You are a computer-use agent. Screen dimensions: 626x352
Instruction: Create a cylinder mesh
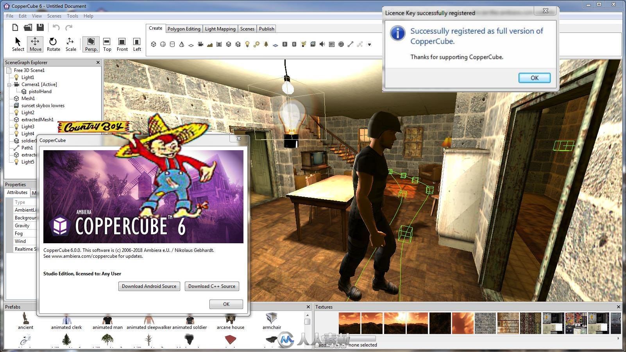click(x=172, y=44)
